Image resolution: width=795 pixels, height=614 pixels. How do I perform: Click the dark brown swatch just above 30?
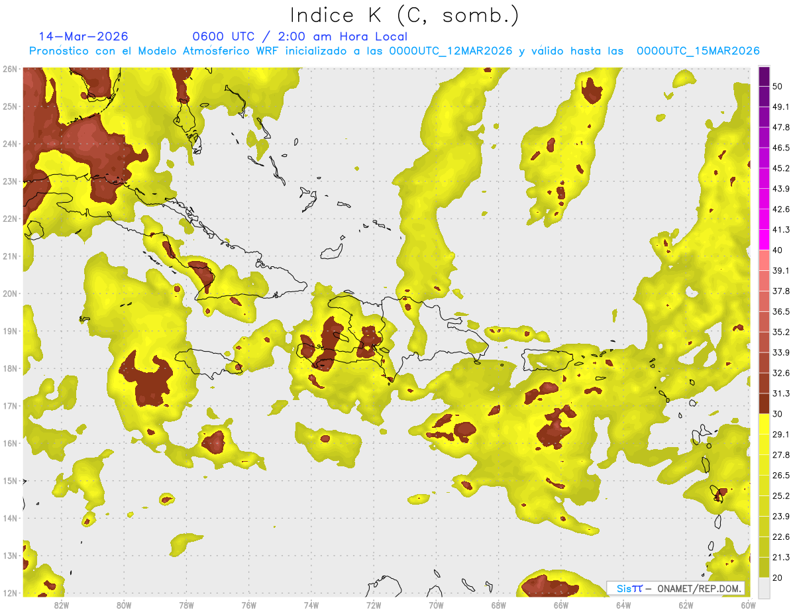point(765,403)
